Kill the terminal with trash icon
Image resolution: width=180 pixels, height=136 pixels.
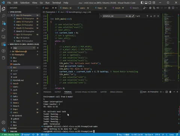click(x=170, y=92)
